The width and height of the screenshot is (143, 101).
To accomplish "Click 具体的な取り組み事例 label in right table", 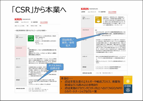I will (87, 73).
